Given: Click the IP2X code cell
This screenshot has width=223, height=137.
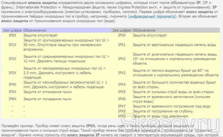Looking at the screenshot, I should pyautogui.click(x=13, y=59).
